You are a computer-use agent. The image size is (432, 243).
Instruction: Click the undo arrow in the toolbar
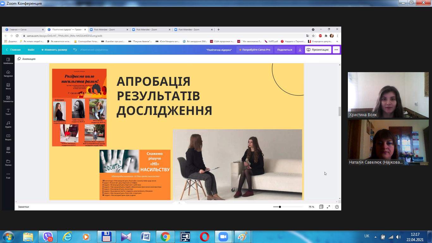click(x=75, y=50)
